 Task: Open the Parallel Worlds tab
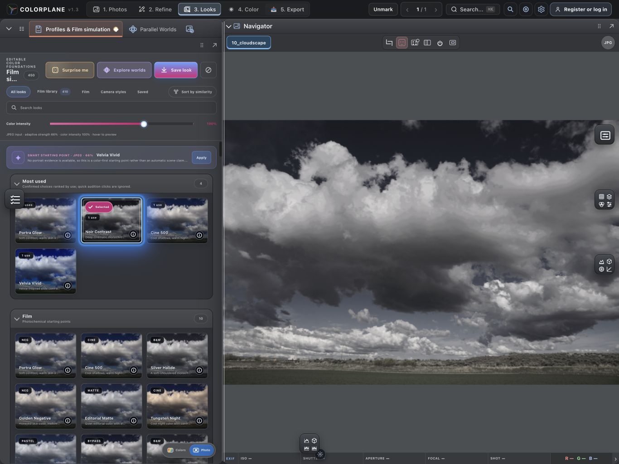click(x=153, y=29)
